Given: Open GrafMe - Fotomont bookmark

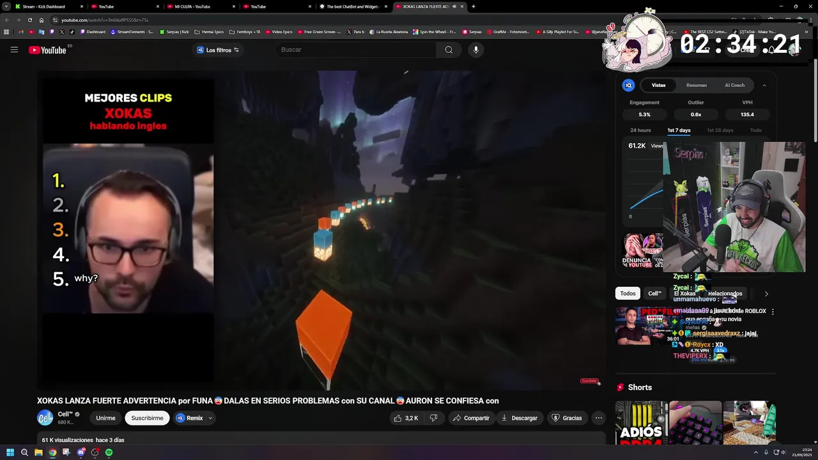Looking at the screenshot, I should (x=508, y=31).
